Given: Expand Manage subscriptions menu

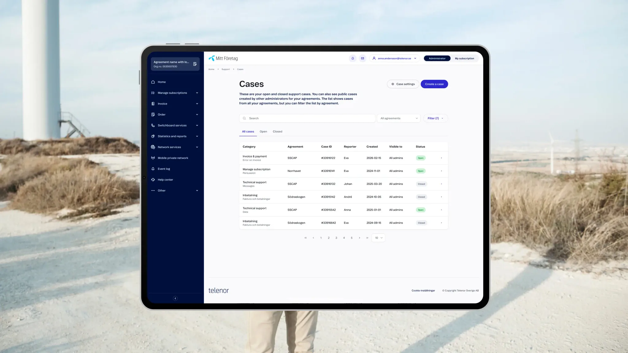Looking at the screenshot, I should click(x=175, y=93).
